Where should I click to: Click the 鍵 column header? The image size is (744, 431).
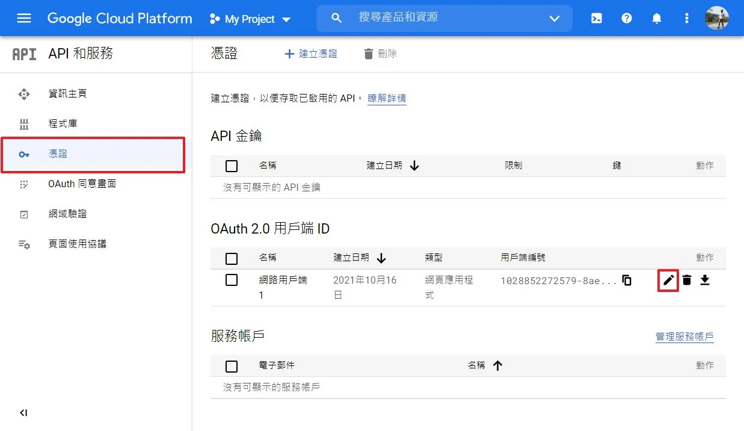(x=616, y=166)
